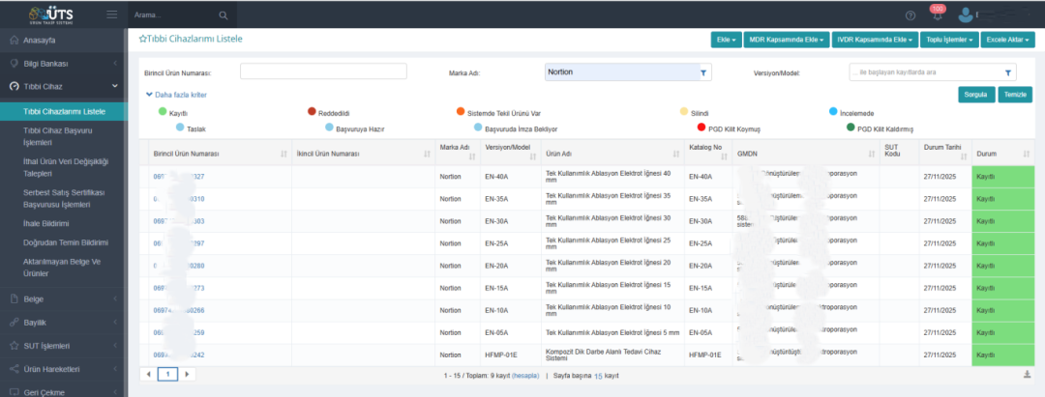This screenshot has width=1045, height=397.
Task: Open Toplu İşlemler dropdown
Action: point(950,40)
